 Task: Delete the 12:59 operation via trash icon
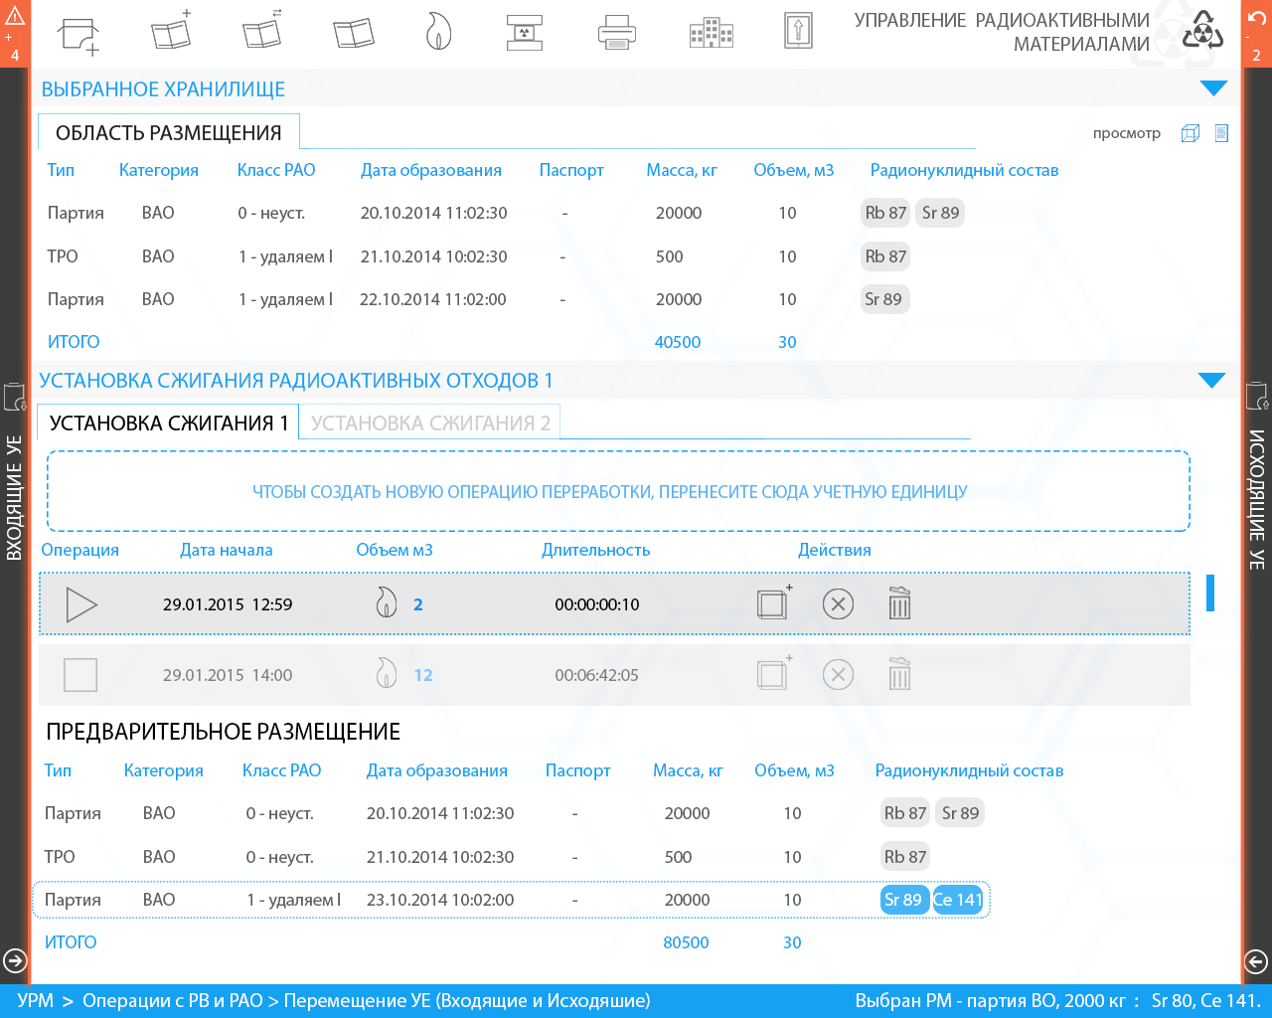899,602
